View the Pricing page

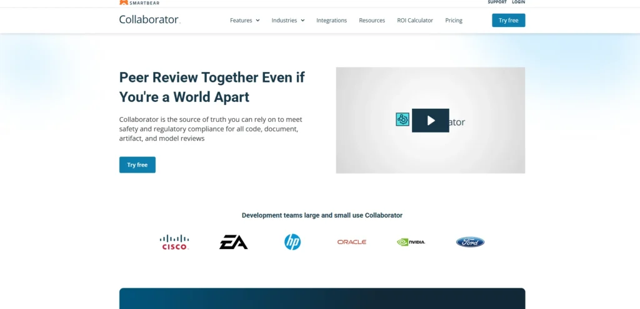point(454,21)
